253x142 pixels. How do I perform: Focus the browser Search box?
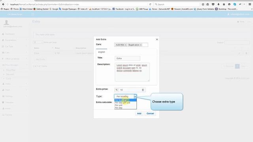pyautogui.click(x=177, y=4)
